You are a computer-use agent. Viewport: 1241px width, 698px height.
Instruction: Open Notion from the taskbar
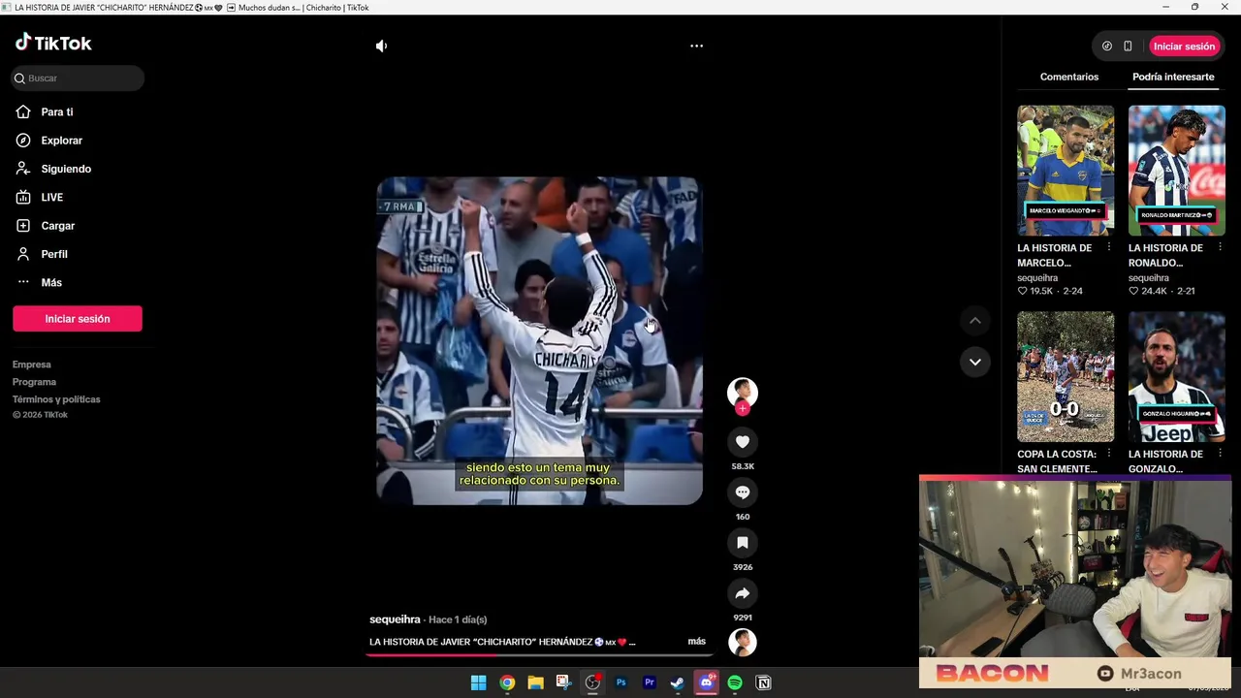pos(763,682)
